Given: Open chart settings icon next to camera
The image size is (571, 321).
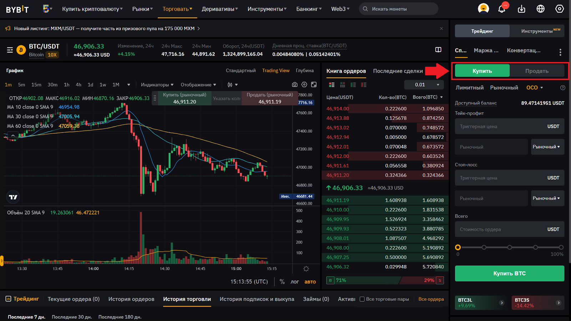Looking at the screenshot, I should [304, 85].
